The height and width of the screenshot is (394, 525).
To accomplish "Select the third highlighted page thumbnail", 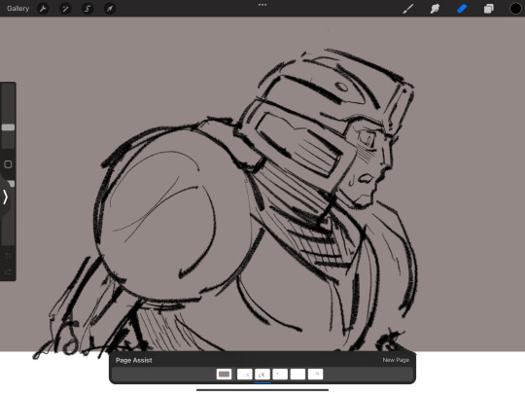I will click(x=262, y=374).
